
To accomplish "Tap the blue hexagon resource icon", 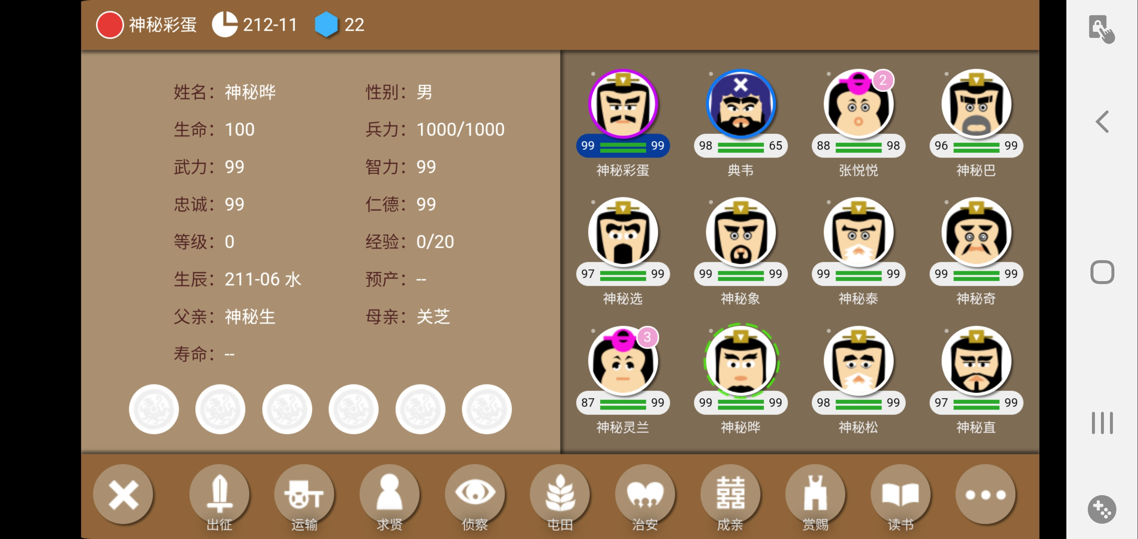I will click(x=326, y=25).
